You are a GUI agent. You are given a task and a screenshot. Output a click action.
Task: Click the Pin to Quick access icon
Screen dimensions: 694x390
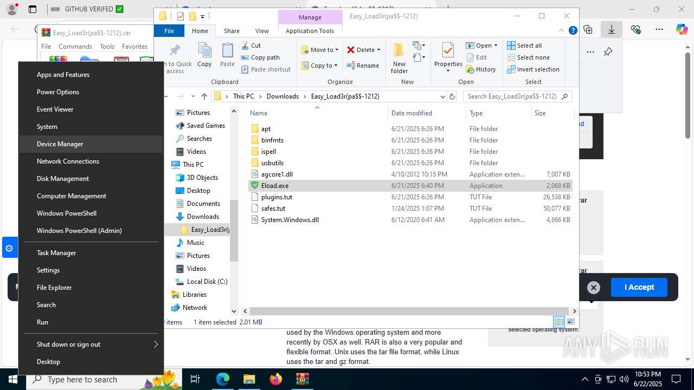coord(175,51)
